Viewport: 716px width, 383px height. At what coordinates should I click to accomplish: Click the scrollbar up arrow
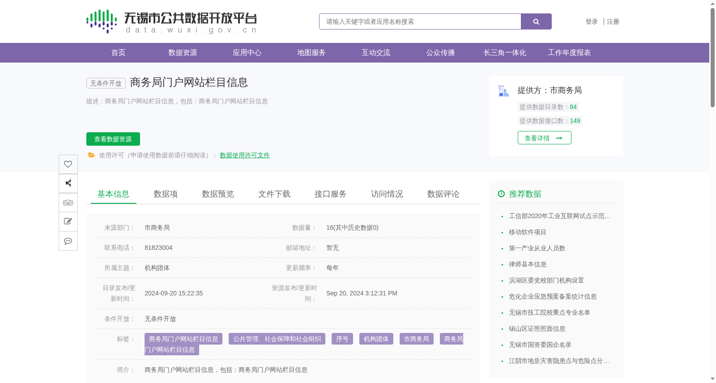(712, 4)
